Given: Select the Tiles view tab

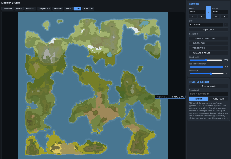Looking at the screenshot, I should (77, 9).
